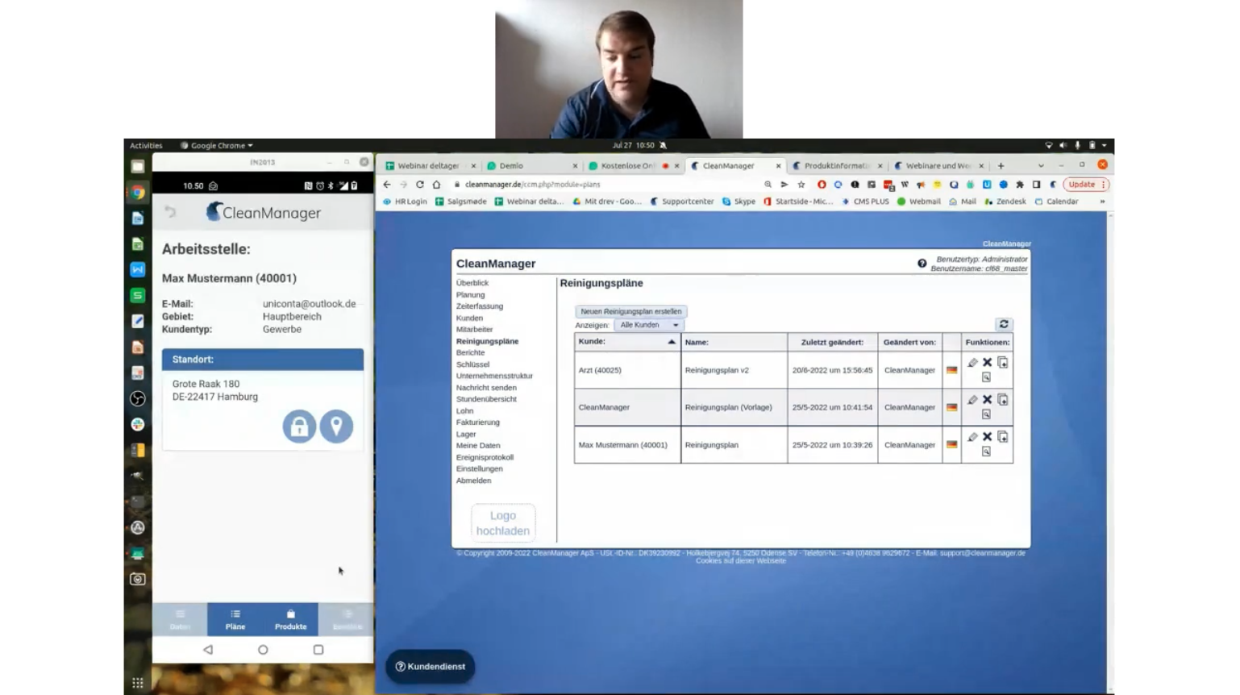Click the Name column header

(x=734, y=342)
